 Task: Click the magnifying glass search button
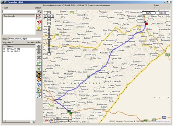pyautogui.click(x=39, y=11)
